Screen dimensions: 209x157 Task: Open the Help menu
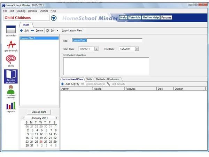point(53,11)
